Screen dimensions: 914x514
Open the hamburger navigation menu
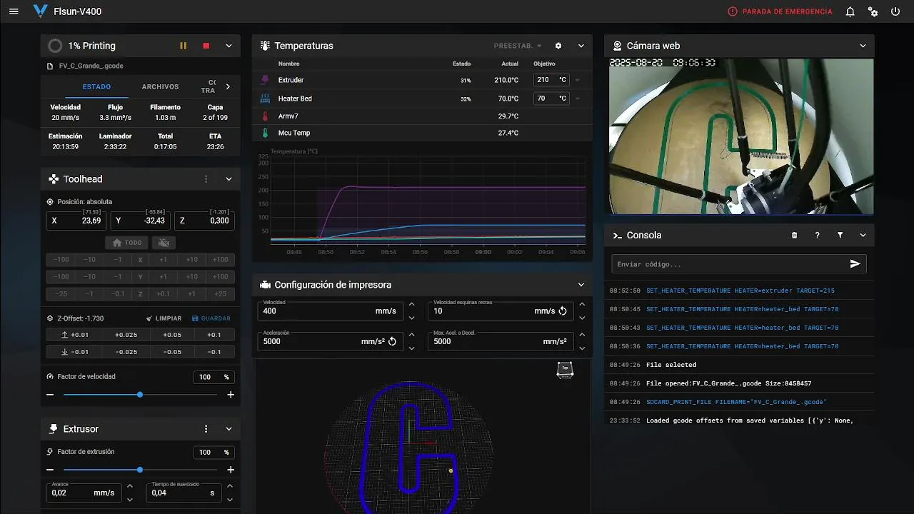click(14, 11)
